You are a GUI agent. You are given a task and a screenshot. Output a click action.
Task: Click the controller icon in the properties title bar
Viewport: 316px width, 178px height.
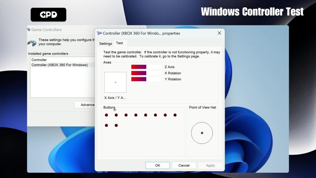tap(99, 33)
